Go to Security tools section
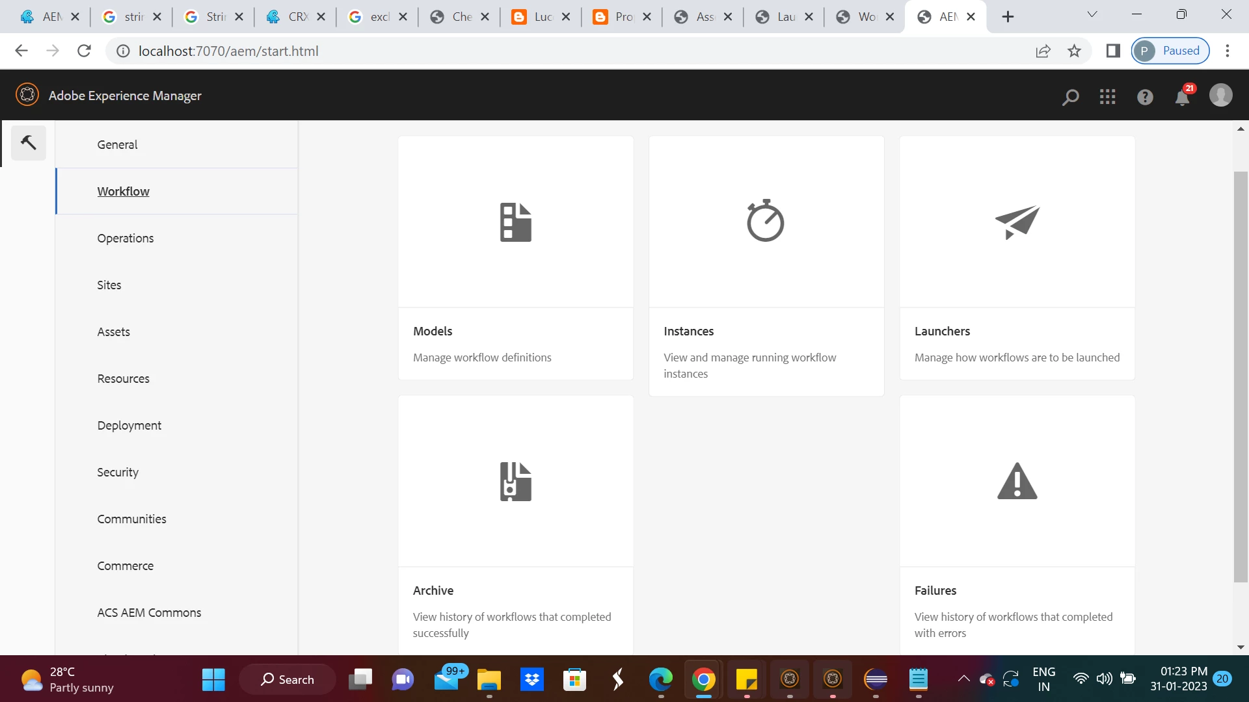 [x=118, y=472]
